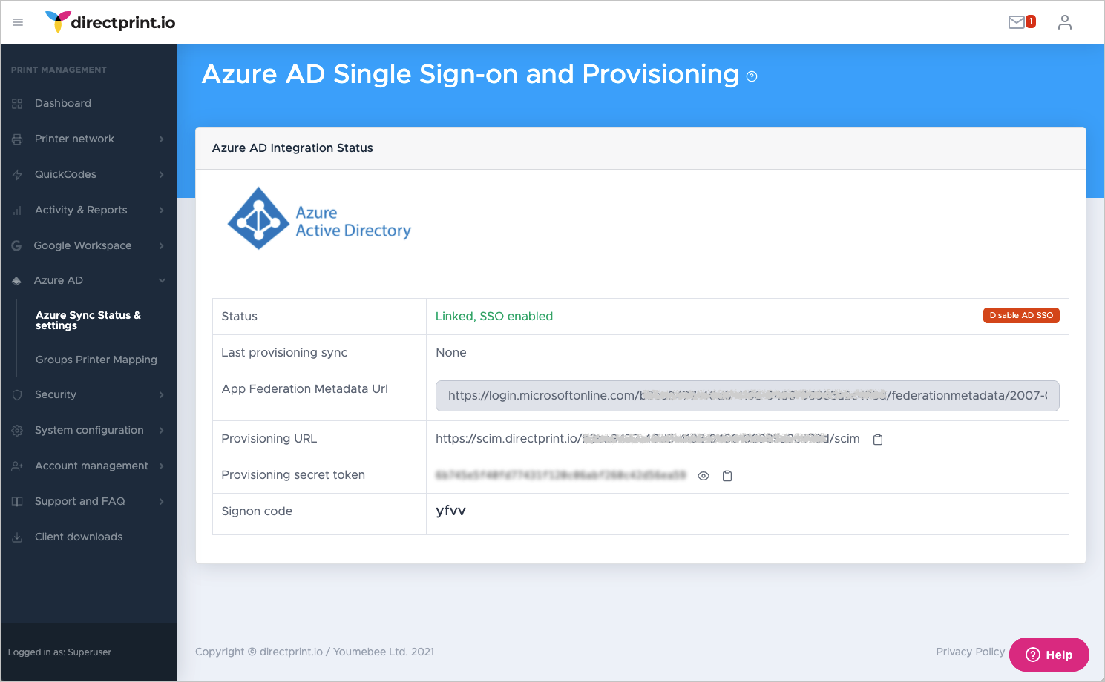Click the Azure Active Directory logo
The width and height of the screenshot is (1105, 682).
pyautogui.click(x=319, y=219)
